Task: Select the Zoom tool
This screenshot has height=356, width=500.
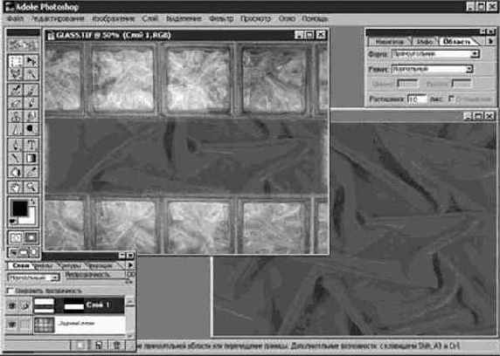Action: [x=31, y=187]
